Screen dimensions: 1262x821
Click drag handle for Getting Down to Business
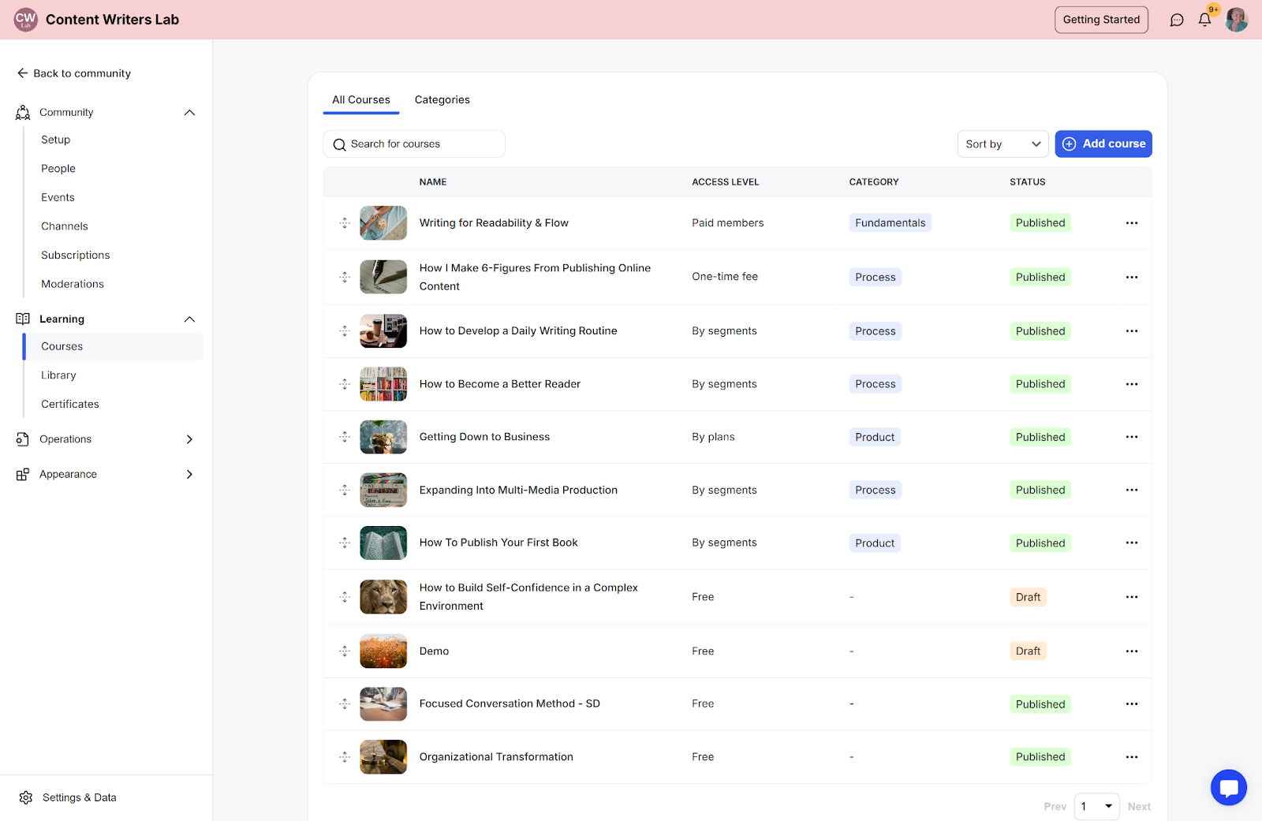click(345, 437)
